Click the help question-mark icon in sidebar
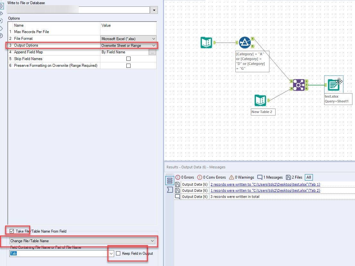The width and height of the screenshot is (355, 266). pyautogui.click(x=3, y=35)
